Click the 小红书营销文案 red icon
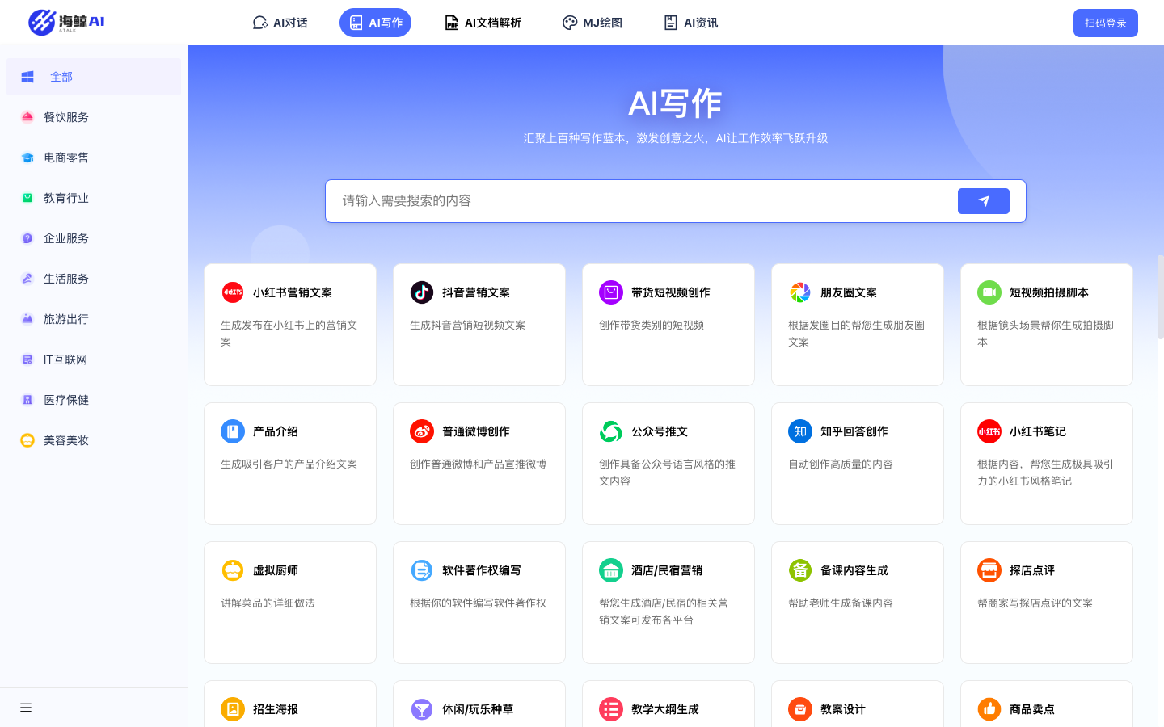This screenshot has height=727, width=1164. click(x=233, y=292)
